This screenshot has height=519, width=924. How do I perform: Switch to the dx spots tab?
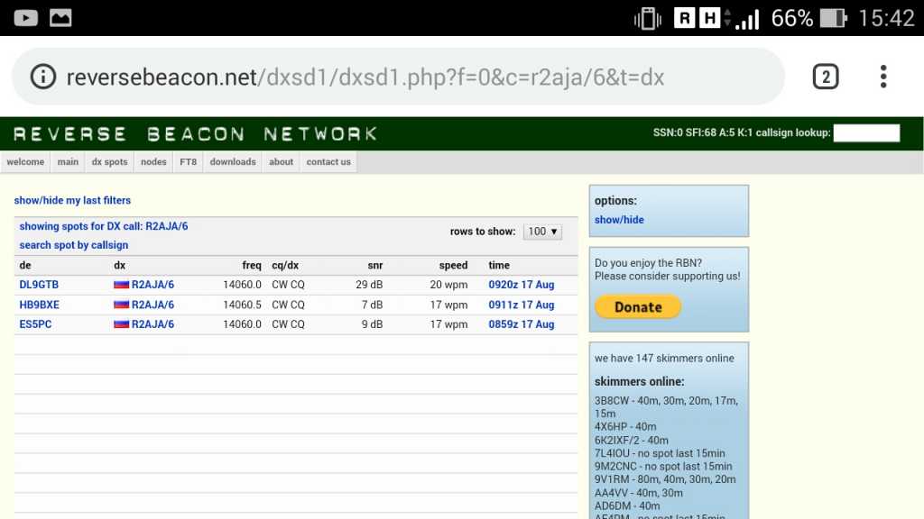pos(109,162)
